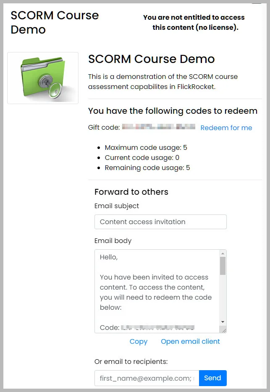Click the email body resize handle
This screenshot has height=392, width=270.
click(x=224, y=330)
